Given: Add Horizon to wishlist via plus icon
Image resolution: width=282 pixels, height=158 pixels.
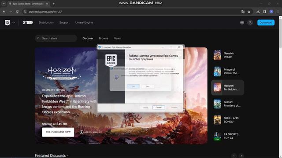Looking at the screenshot, I should (82, 132).
